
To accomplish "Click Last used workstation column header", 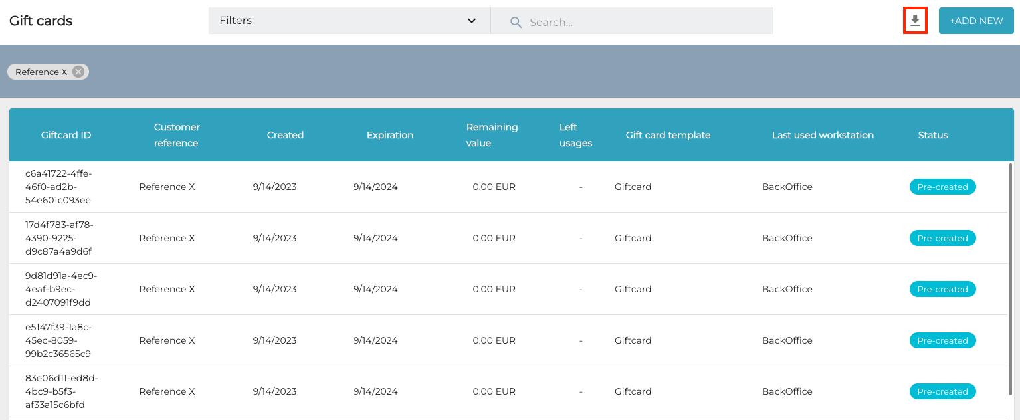I will click(x=822, y=135).
